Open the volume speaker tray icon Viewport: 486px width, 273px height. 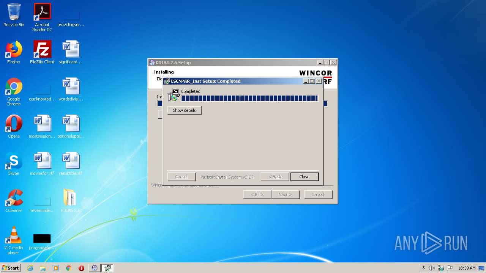click(x=432, y=268)
